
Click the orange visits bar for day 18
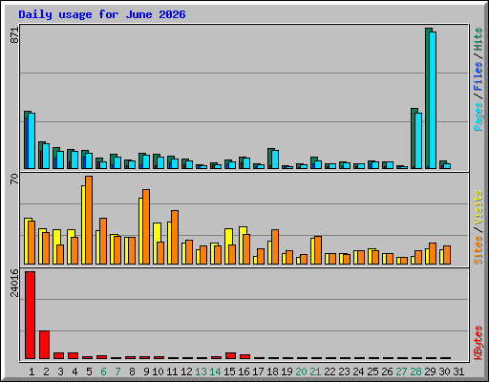pyautogui.click(x=275, y=246)
